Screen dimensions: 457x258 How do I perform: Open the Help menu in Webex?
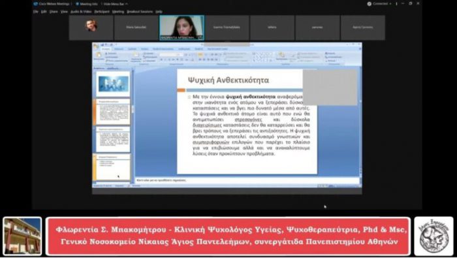click(159, 12)
